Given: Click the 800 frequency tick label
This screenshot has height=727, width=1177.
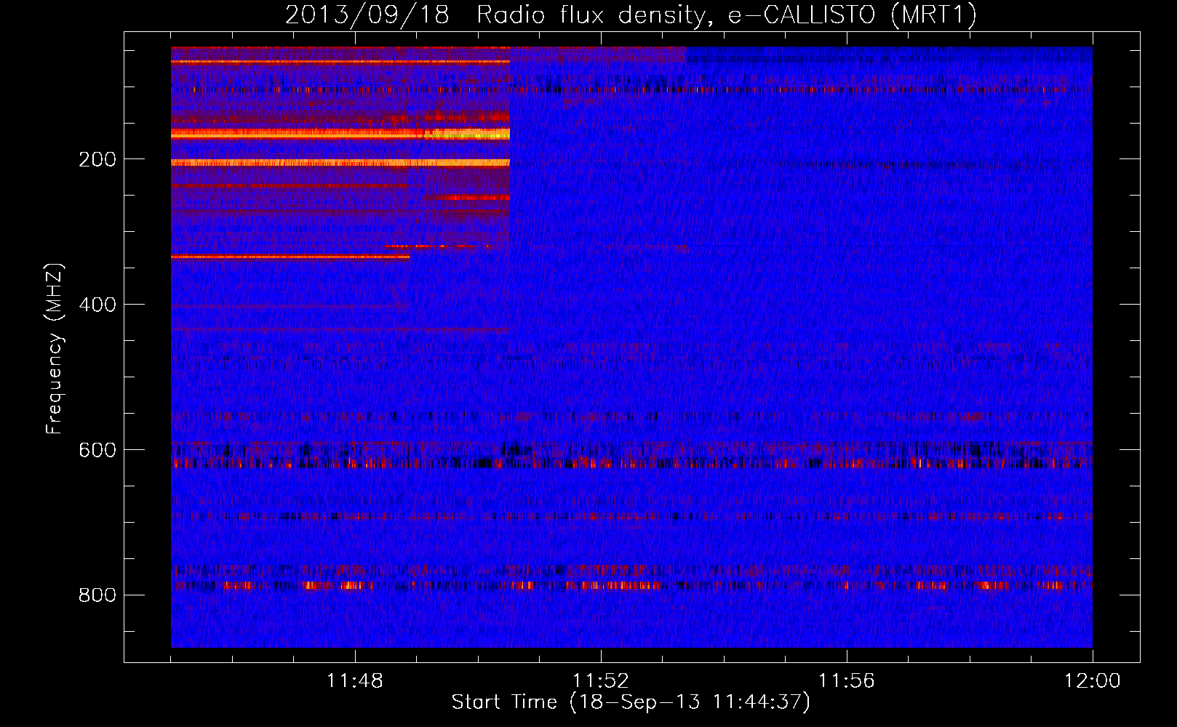Looking at the screenshot, I should tap(97, 596).
